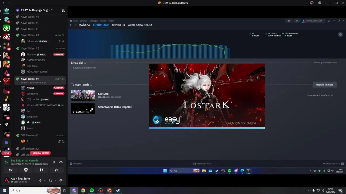
Task: Open Discord user settings gear
Action: coord(61,180)
